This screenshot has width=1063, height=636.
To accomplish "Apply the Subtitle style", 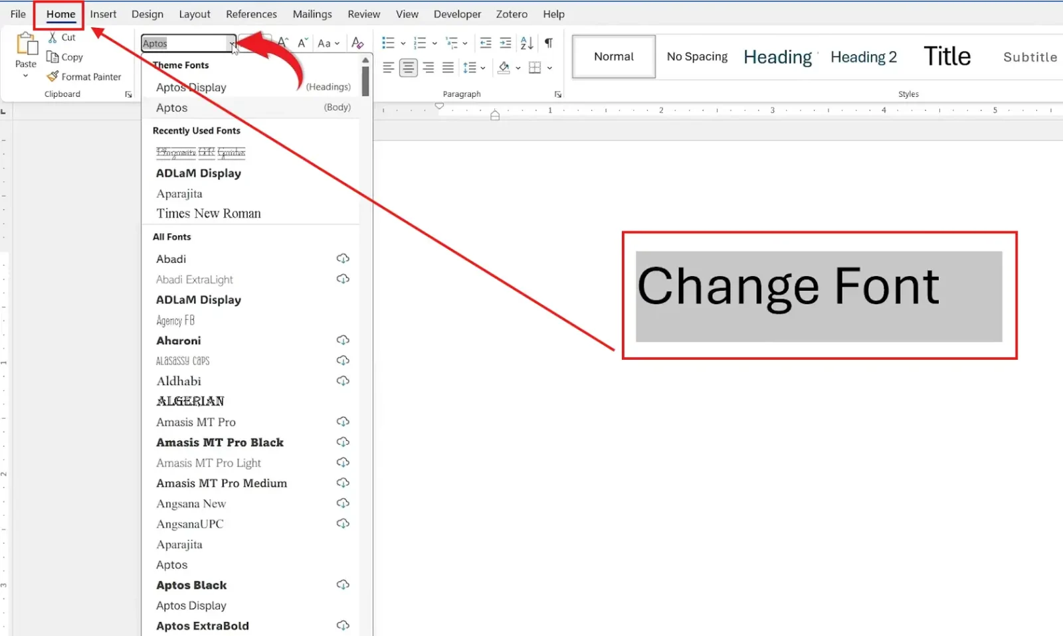I will [1030, 57].
